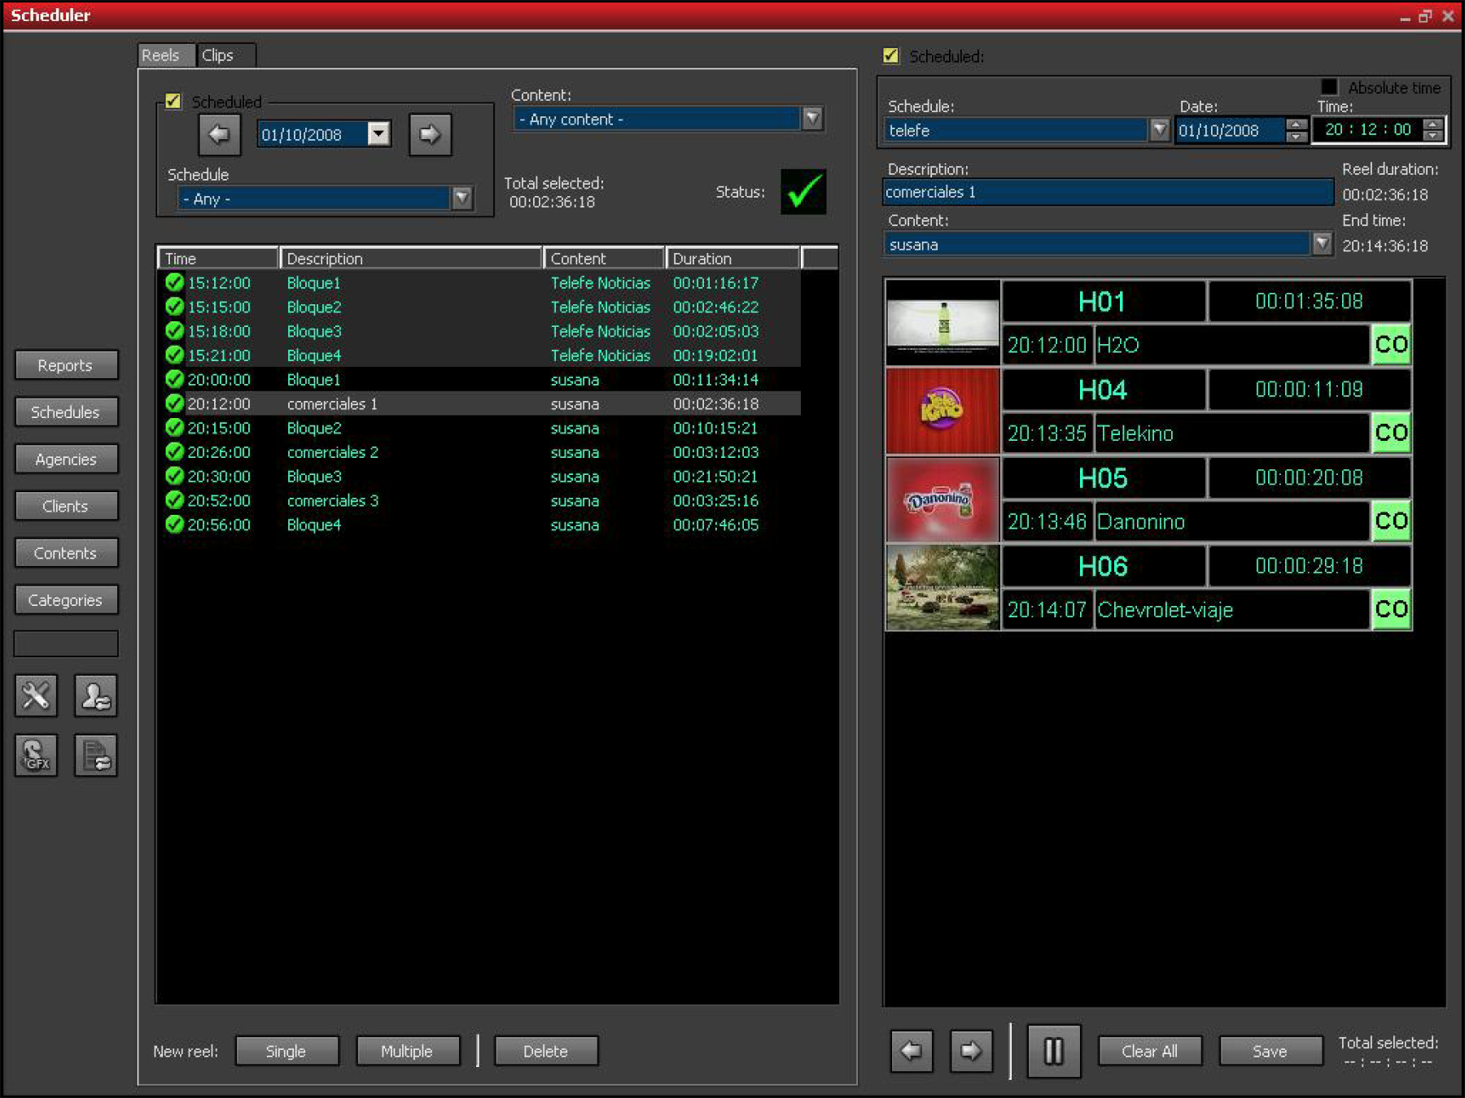Enable the Absolute time checkbox
This screenshot has height=1098, width=1465.
[1329, 86]
